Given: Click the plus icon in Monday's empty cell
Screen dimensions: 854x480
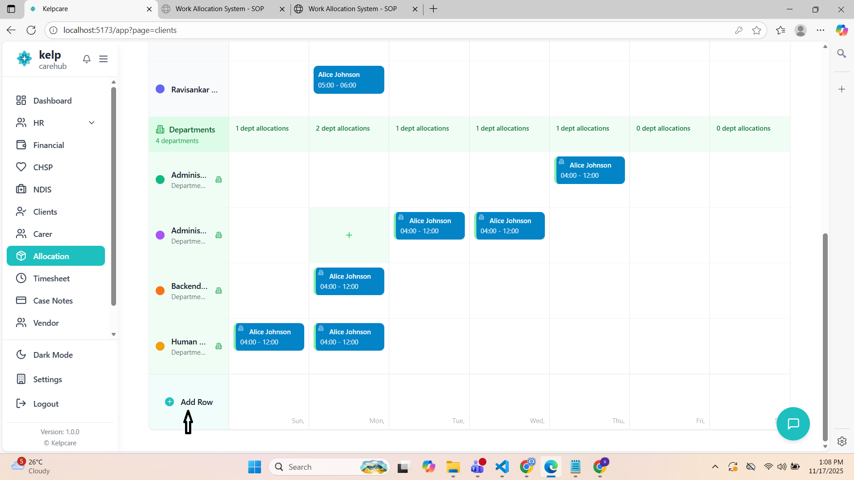Looking at the screenshot, I should coord(349,235).
